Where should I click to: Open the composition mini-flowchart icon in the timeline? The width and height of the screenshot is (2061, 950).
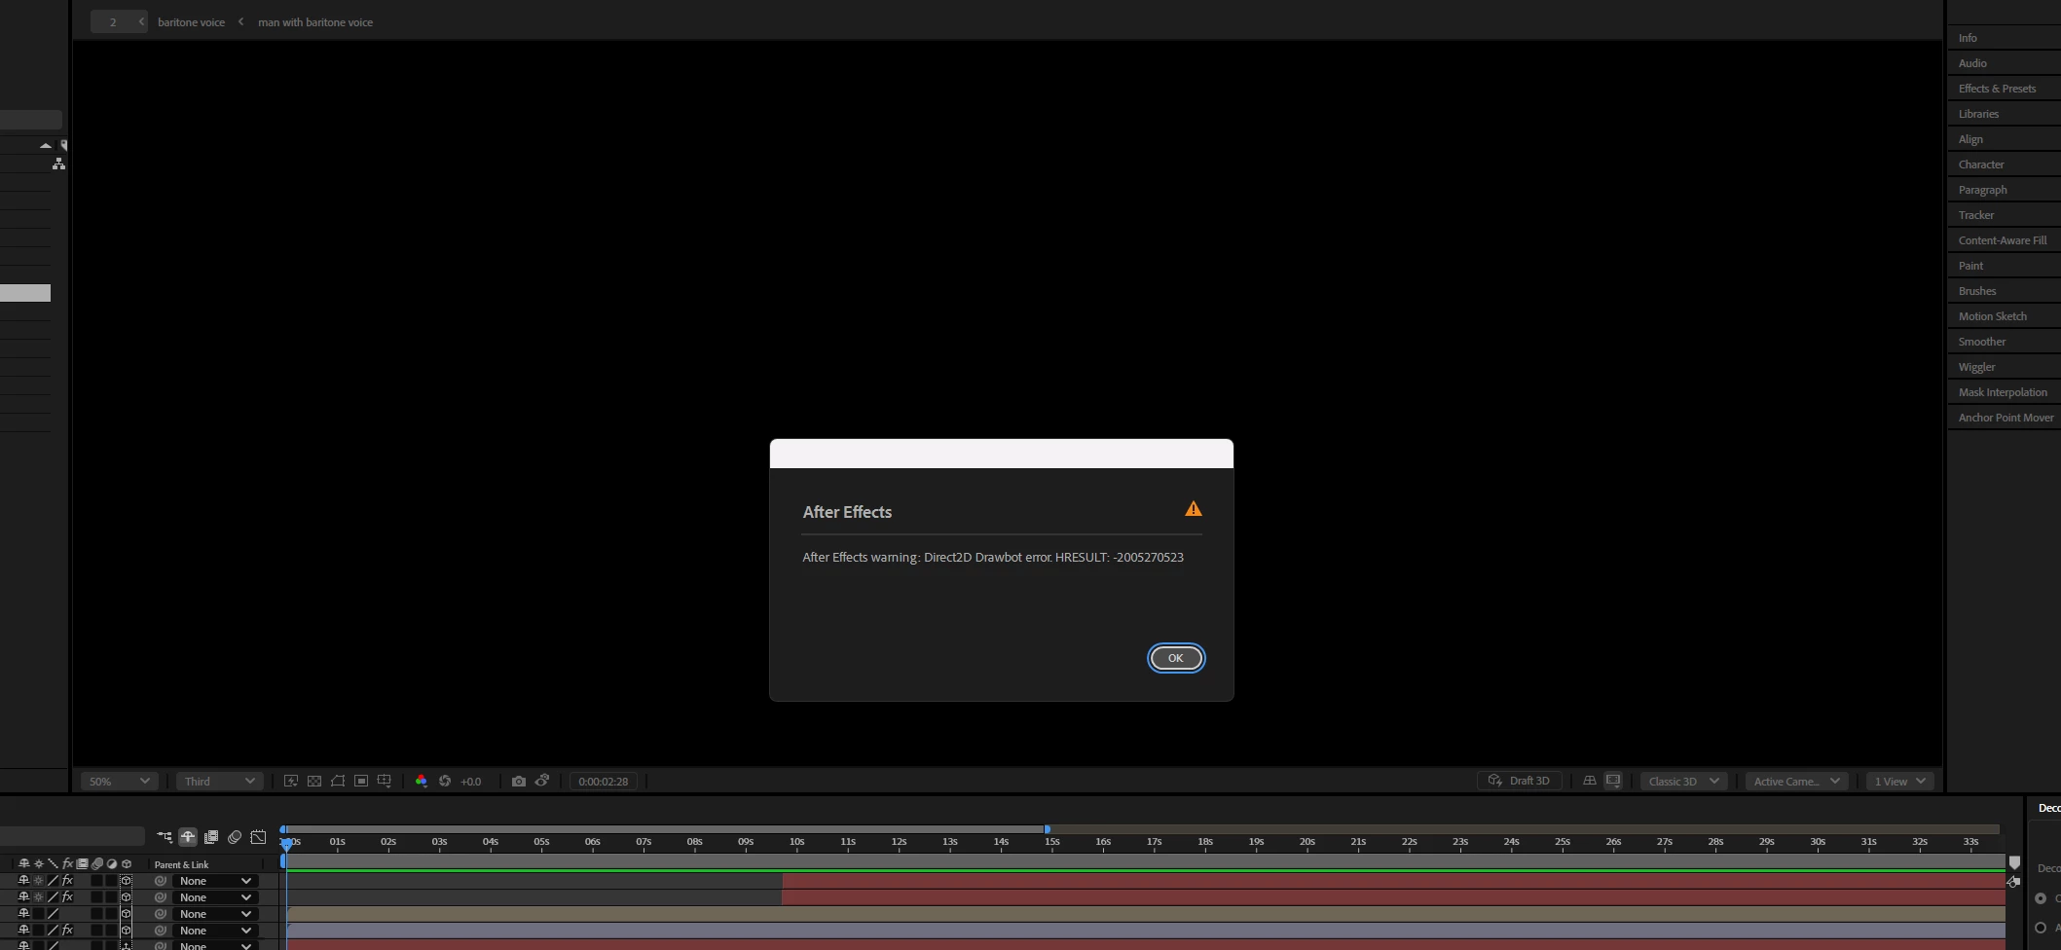165,837
